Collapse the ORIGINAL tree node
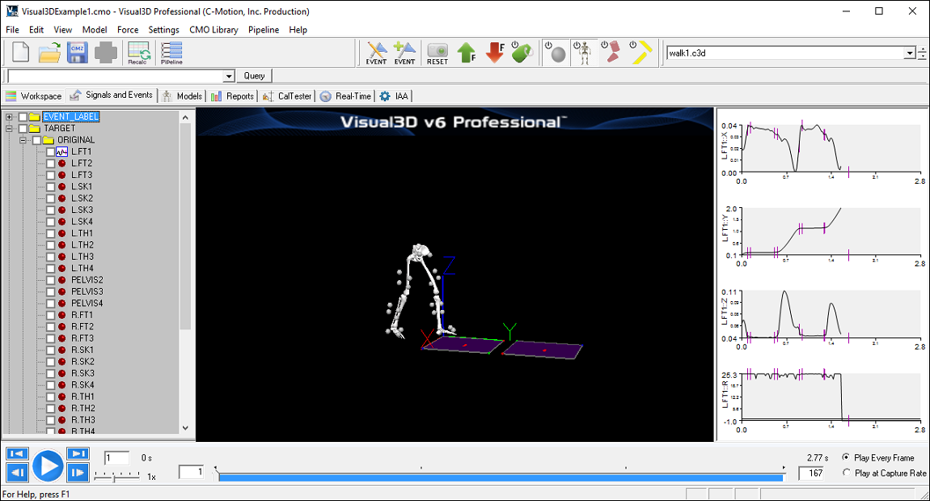This screenshot has width=930, height=501. (x=23, y=140)
